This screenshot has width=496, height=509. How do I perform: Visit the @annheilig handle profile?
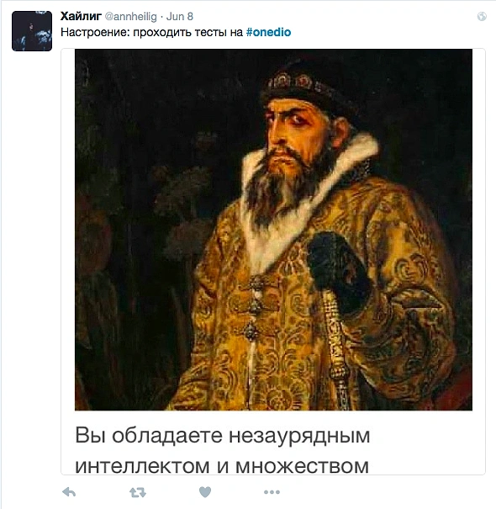click(x=131, y=16)
